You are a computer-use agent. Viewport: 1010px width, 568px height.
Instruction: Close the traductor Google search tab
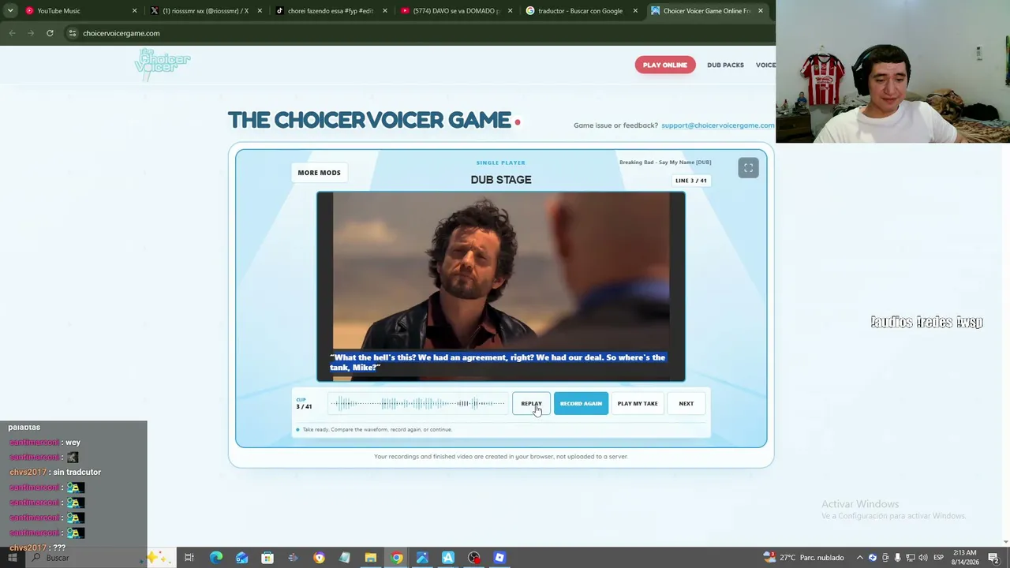(x=635, y=11)
